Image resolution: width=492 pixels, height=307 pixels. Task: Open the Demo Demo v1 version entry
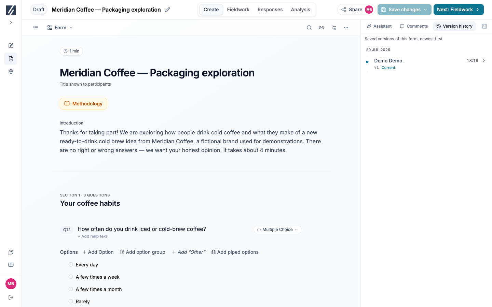(x=426, y=64)
